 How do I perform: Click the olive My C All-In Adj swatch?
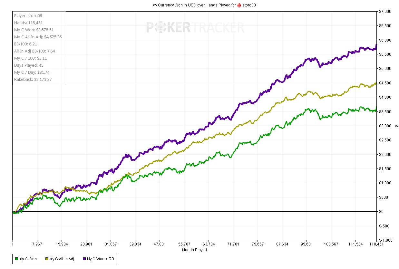47,259
